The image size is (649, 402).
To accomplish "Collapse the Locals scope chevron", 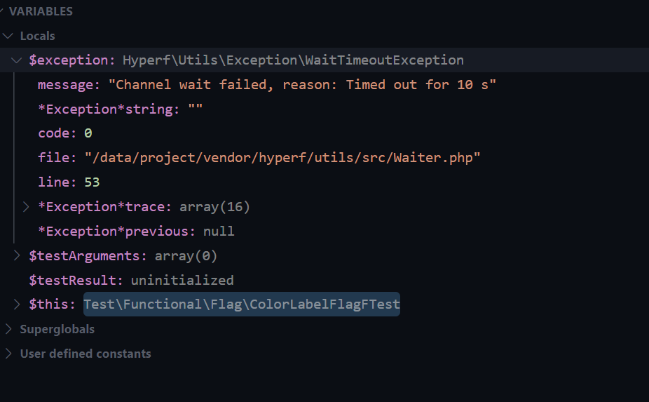I will pyautogui.click(x=8, y=36).
